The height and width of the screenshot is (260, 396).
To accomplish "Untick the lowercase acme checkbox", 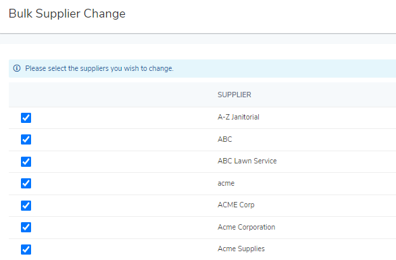I will pos(26,183).
